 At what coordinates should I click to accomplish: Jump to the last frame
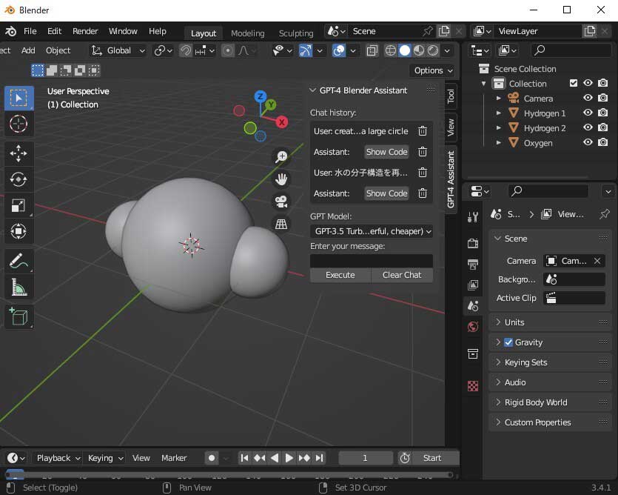(319, 458)
